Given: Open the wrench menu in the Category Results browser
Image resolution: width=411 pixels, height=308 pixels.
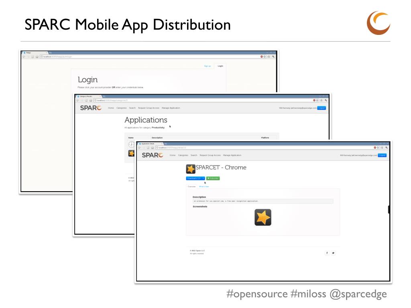Looking at the screenshot, I should [x=326, y=100].
